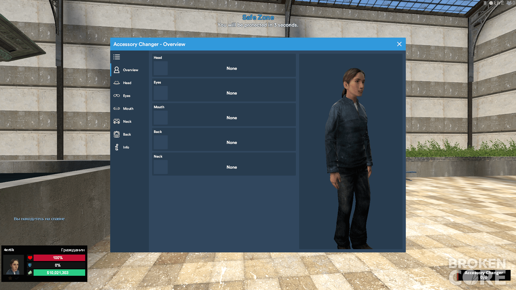Click the Safe Zone heading text
The image size is (516, 290).
coord(258,17)
